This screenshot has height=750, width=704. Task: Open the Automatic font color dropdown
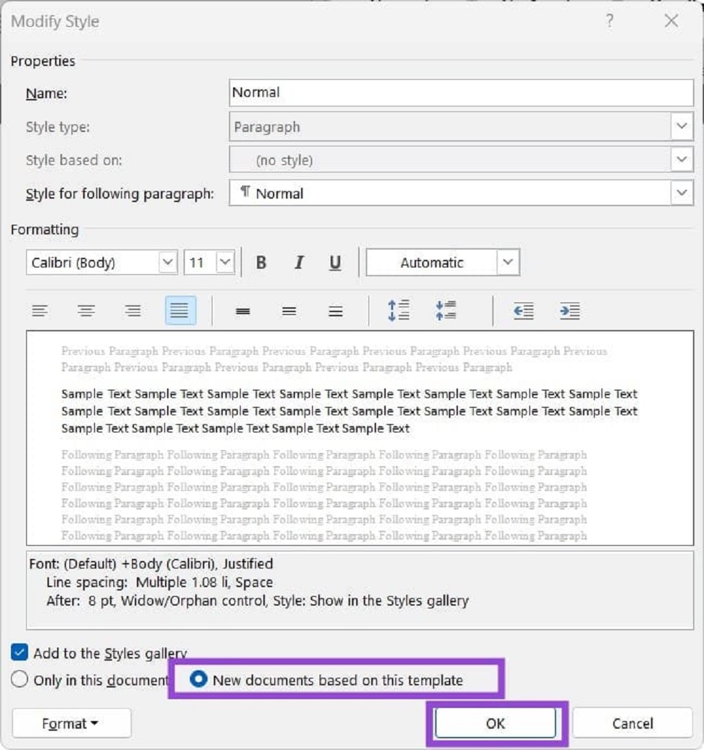pyautogui.click(x=442, y=263)
